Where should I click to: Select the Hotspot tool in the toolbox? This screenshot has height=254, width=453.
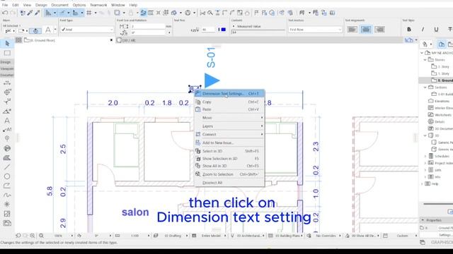[7, 204]
